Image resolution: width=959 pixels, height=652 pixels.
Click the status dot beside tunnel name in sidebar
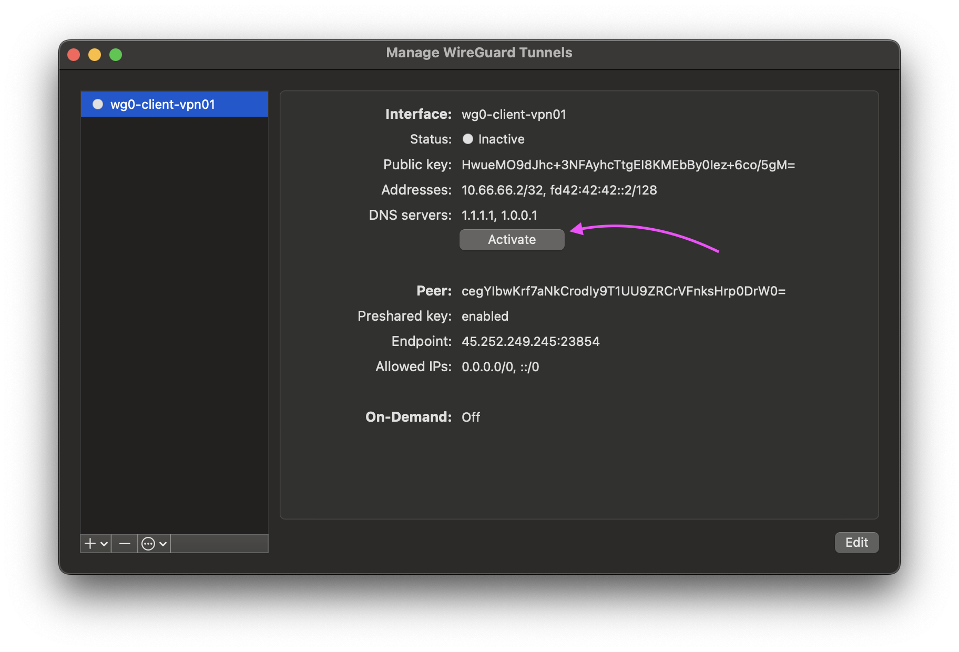pos(98,104)
